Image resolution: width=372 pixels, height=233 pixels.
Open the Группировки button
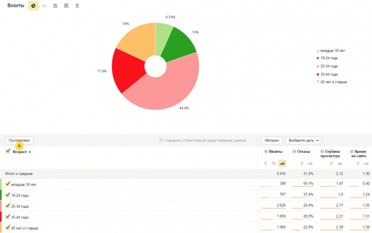19,140
